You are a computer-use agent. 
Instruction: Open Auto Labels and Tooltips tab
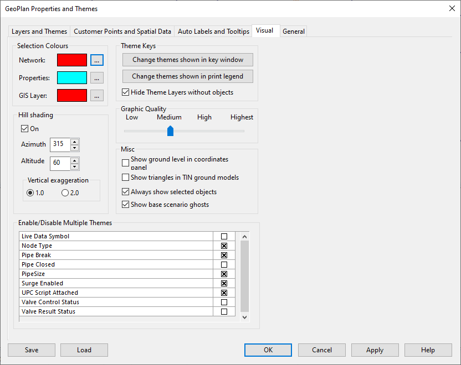[x=213, y=32]
